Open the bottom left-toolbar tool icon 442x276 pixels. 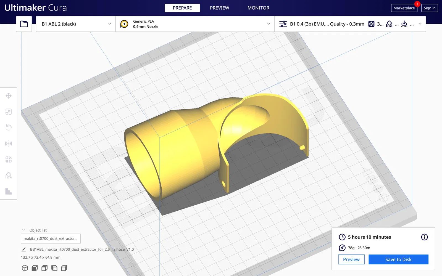click(x=9, y=191)
